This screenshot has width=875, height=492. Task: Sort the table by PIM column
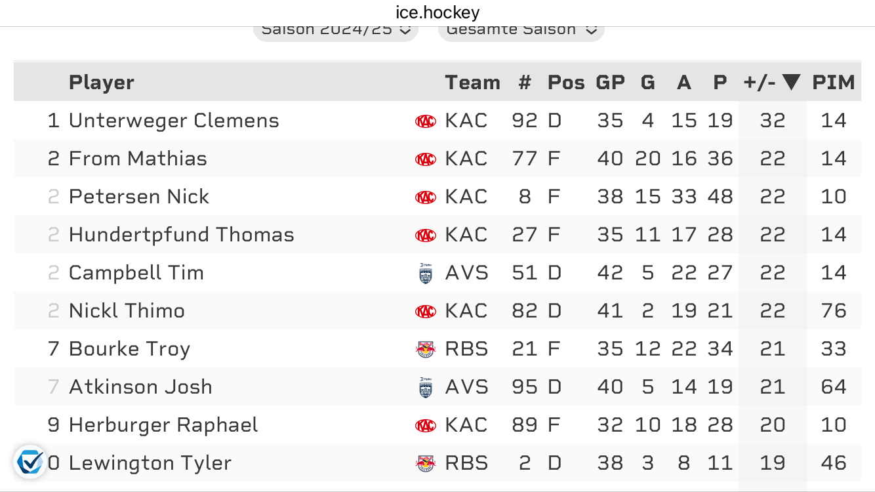tap(833, 82)
